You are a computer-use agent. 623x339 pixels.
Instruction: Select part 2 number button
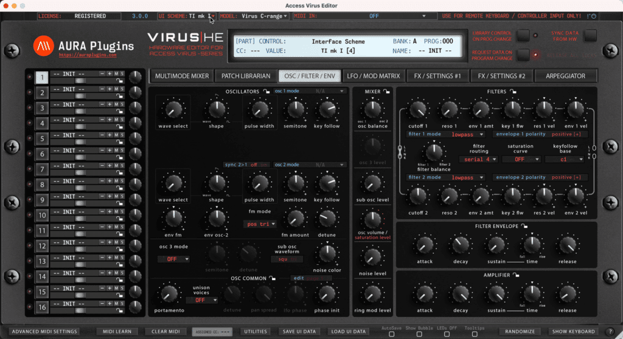click(42, 92)
